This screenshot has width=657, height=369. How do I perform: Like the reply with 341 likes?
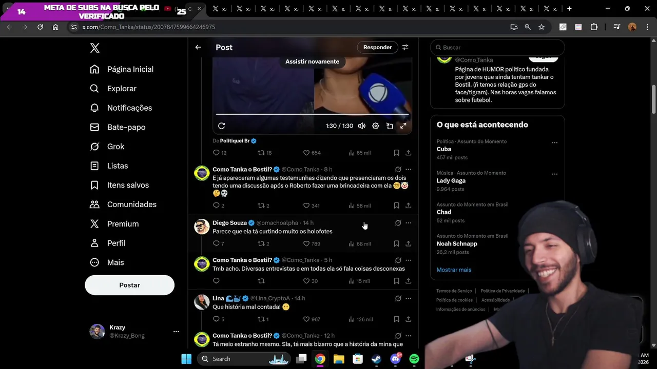point(311,206)
